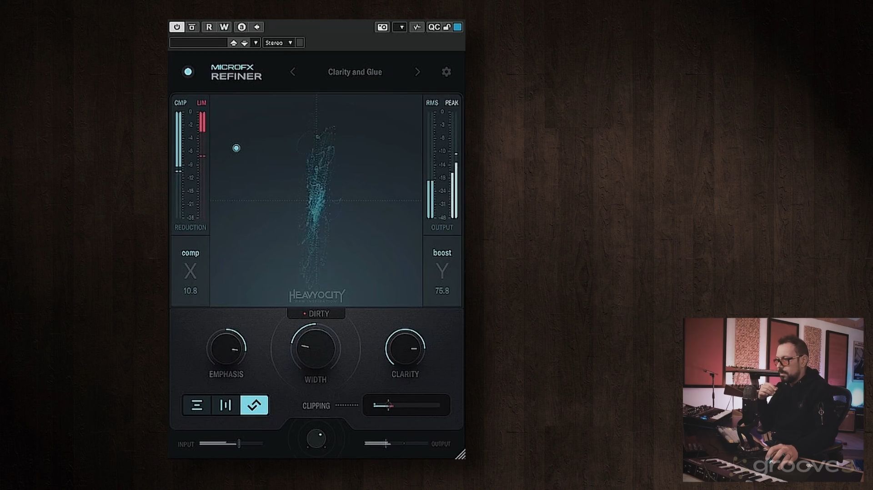Open the preset browser dropdown arrow
Viewport: 873px width, 490px height.
coord(256,43)
